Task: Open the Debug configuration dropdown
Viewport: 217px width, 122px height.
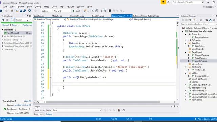Action: click(x=46, y=11)
